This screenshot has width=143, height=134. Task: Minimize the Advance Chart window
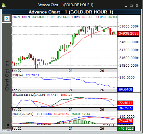click(x=126, y=6)
